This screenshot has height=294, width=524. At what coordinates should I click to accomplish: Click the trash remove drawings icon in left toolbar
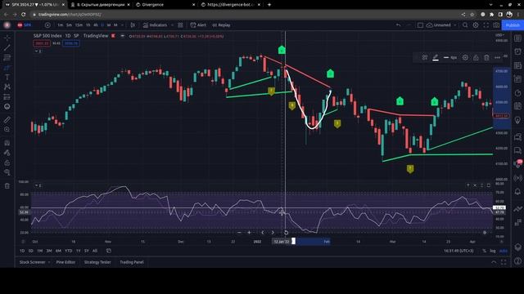pos(7,186)
